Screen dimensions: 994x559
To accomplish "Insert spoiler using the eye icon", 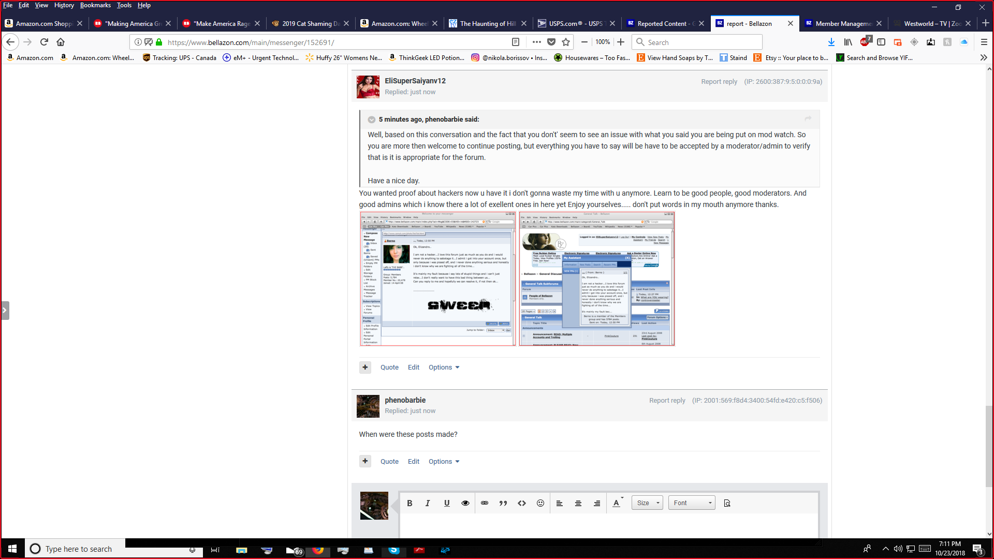I will tap(465, 503).
